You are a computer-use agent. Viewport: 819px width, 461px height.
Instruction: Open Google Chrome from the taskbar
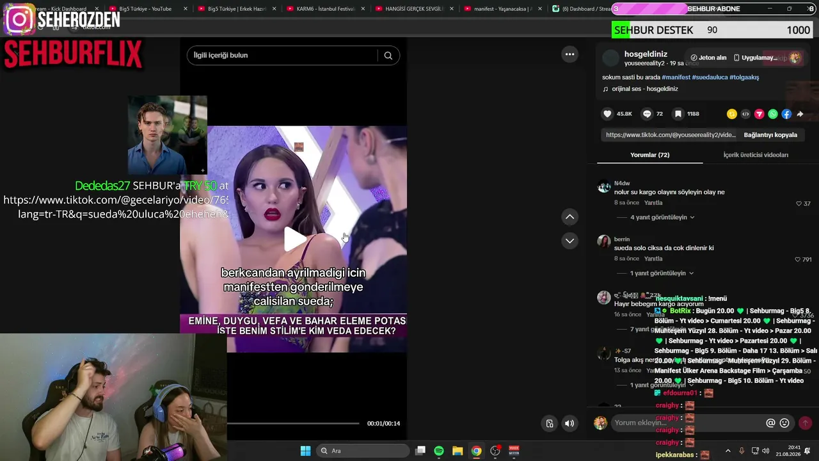coord(476,451)
